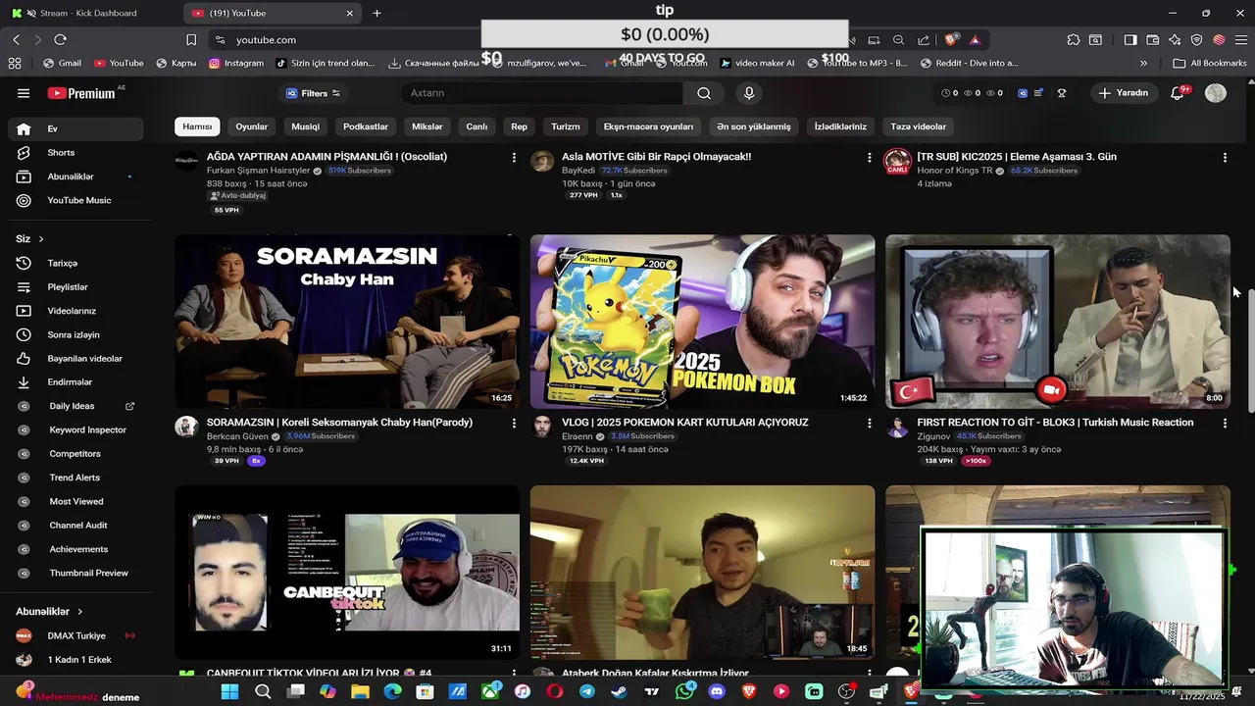The image size is (1255, 706).
Task: Open the notifications bell
Action: point(1178,93)
